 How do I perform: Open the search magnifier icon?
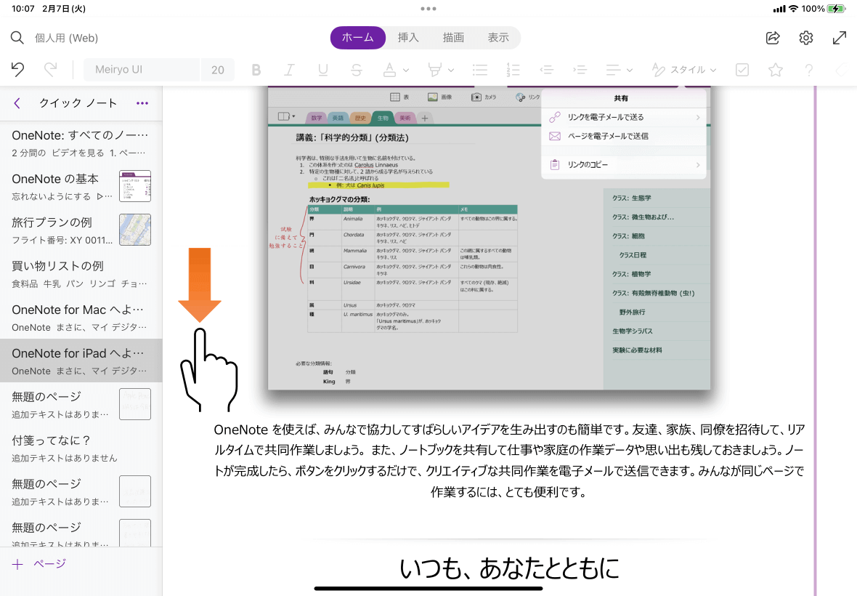coord(17,38)
